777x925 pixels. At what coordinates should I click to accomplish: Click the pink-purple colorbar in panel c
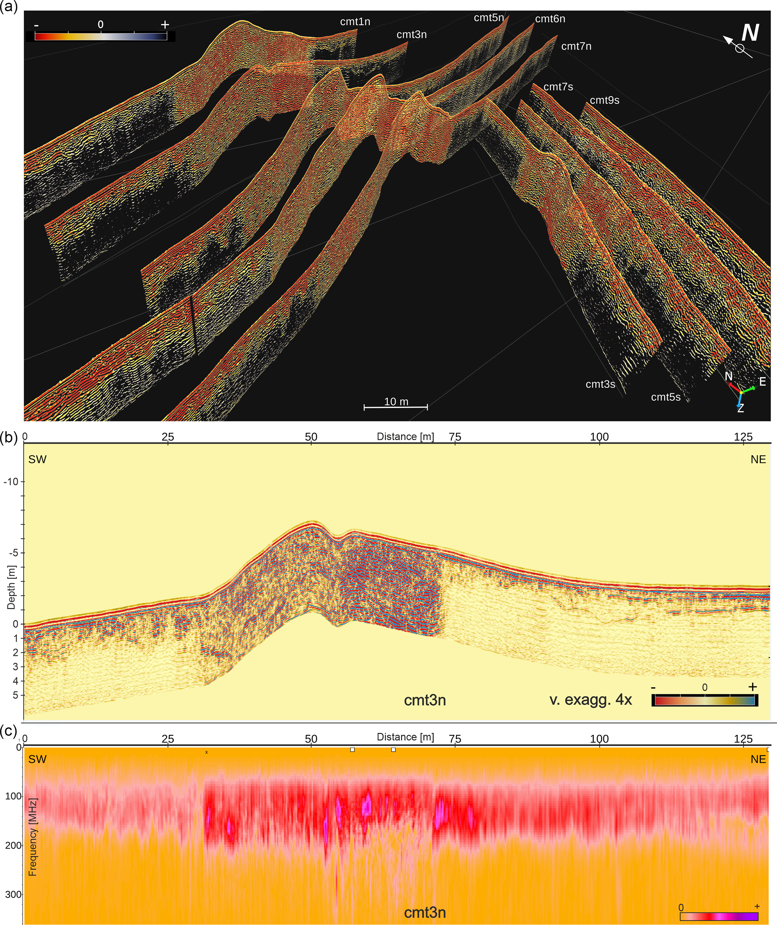[x=719, y=916]
